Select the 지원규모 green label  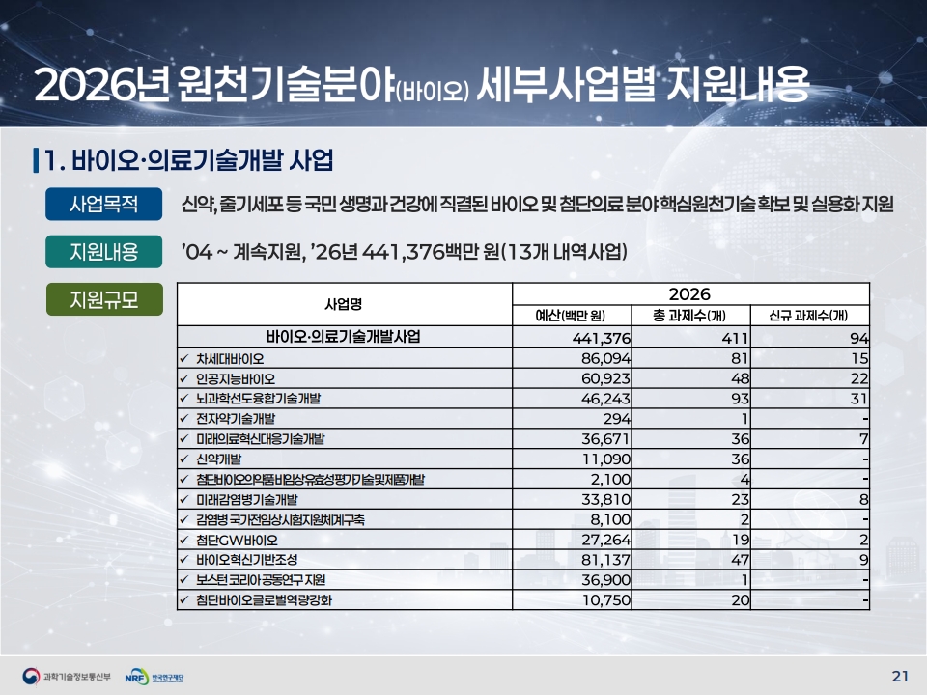tap(104, 300)
